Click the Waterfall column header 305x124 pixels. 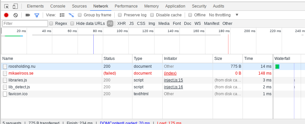289,59
